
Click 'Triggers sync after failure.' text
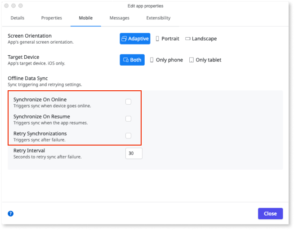pos(40,140)
